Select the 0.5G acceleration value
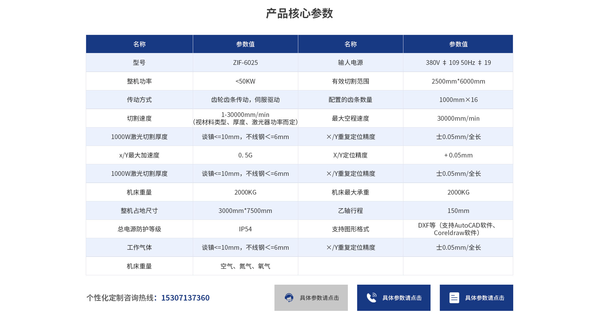The width and height of the screenshot is (599, 328). pyautogui.click(x=245, y=155)
